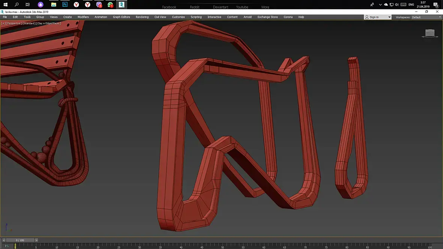The image size is (443, 249).
Task: Open the WhatsApp taskbar icon
Action: tap(110, 4)
